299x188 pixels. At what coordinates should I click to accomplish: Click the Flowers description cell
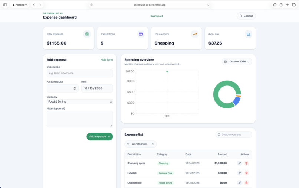tap(132, 173)
